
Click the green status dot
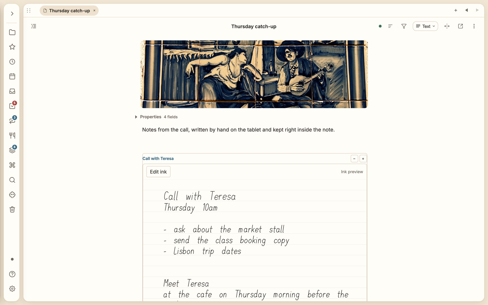(x=380, y=26)
